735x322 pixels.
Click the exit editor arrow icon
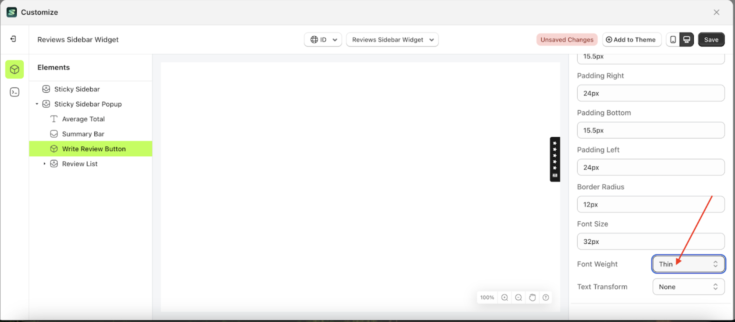[13, 39]
